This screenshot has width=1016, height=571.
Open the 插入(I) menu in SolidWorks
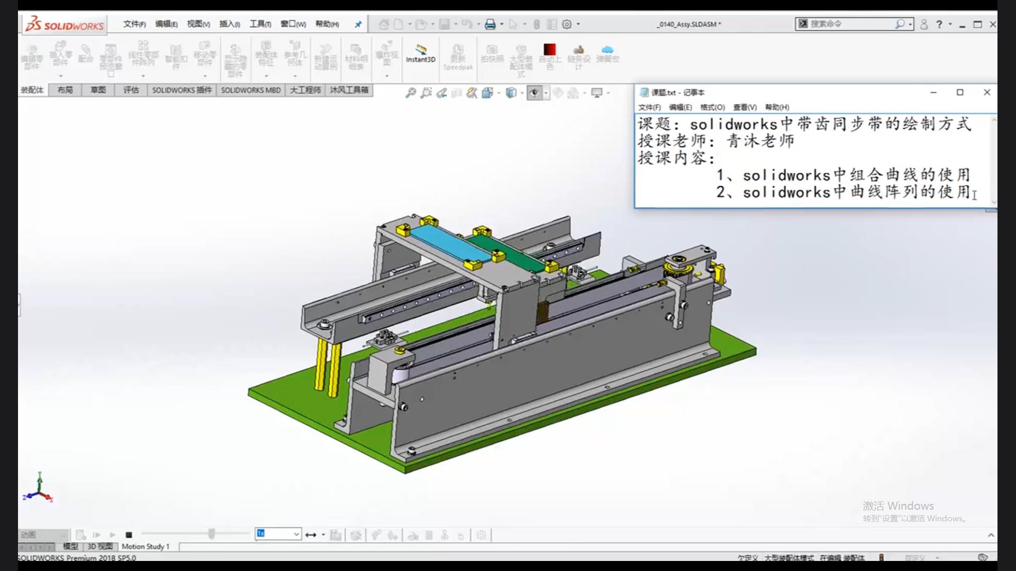coord(230,24)
